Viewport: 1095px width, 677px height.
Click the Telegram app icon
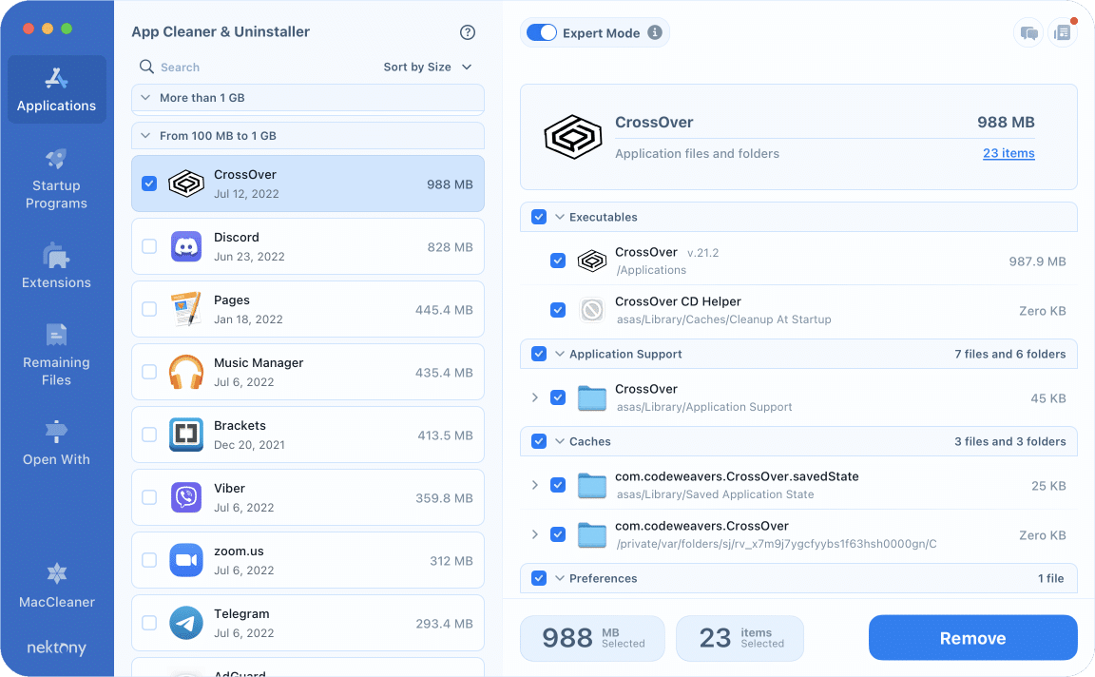(x=186, y=623)
